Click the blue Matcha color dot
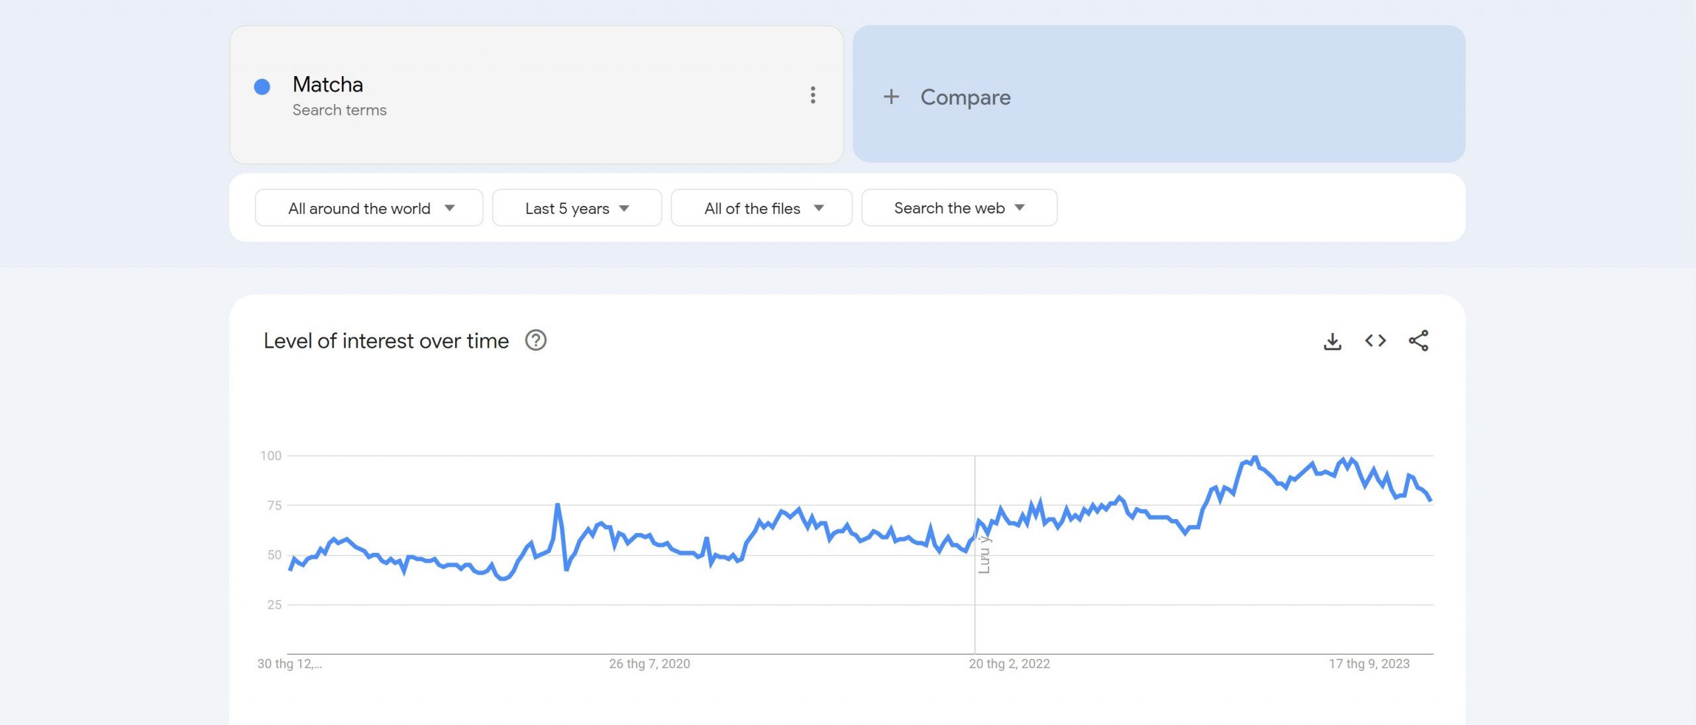 point(262,87)
